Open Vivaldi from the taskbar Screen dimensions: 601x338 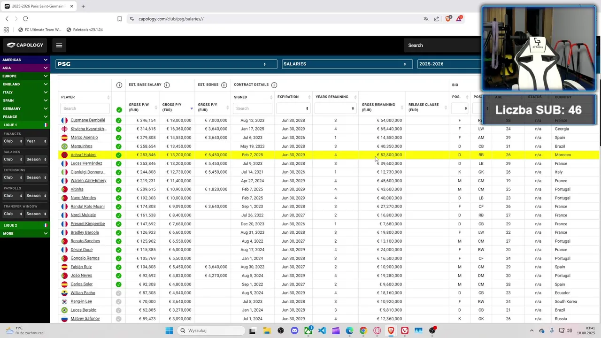point(405,330)
